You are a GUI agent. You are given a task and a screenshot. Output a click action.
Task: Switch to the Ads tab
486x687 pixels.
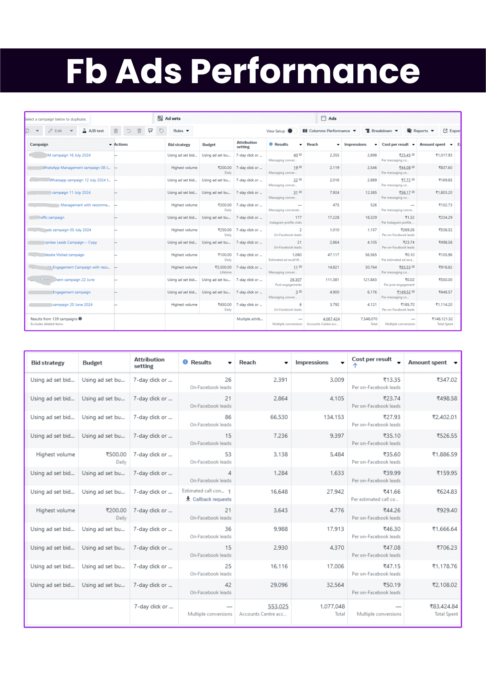coord(332,119)
